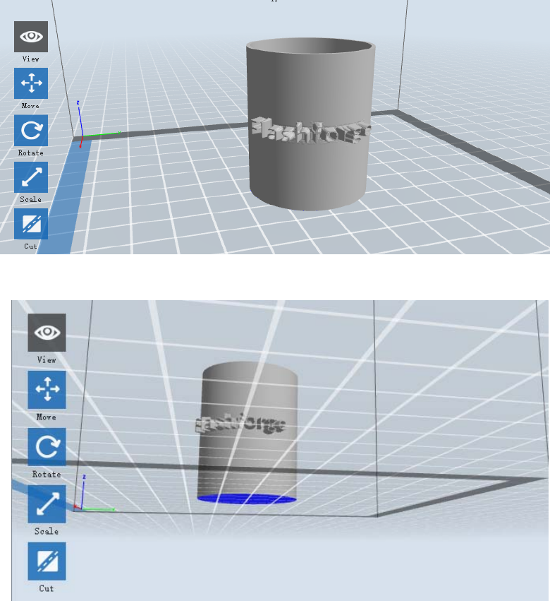Screen dimensions: 550x601
Task: Select the View tool in the upper screenshot
Action: click(x=31, y=37)
